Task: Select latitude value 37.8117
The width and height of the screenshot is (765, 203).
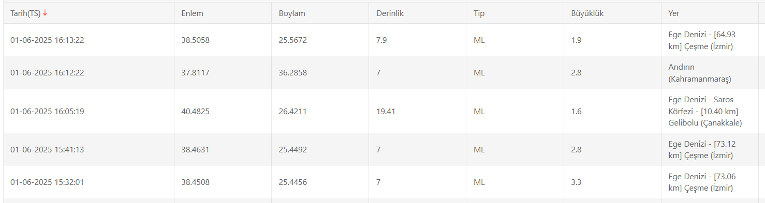Action: [x=195, y=73]
